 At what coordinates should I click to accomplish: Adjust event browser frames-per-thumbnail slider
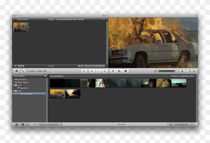pos(181,124)
